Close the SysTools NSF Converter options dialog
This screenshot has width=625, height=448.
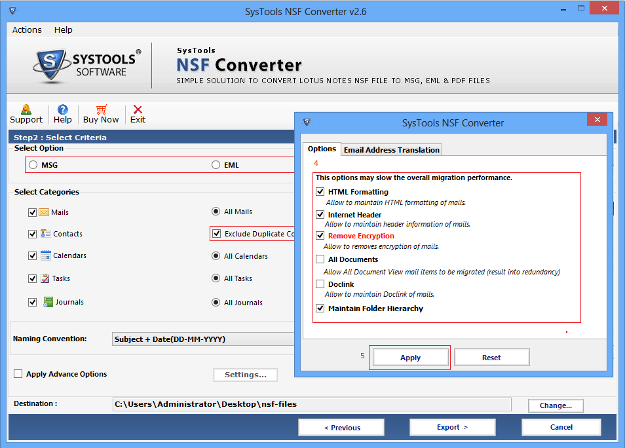point(597,120)
